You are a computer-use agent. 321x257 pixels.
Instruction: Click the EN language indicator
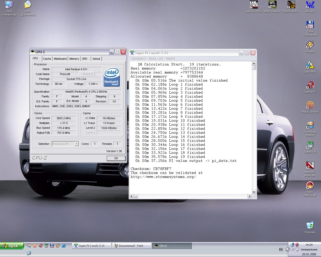tap(281, 249)
